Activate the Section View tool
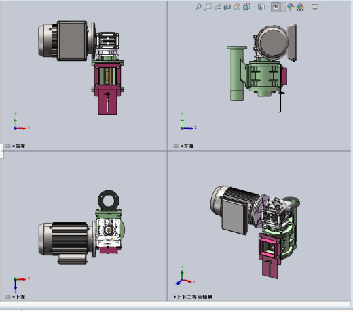This screenshot has height=311, width=353. tap(227, 7)
